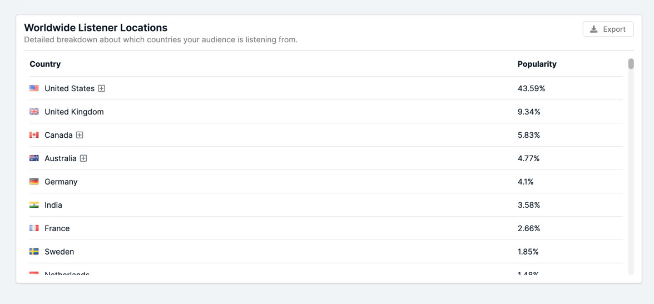Click the India flag icon
This screenshot has height=304, width=654.
(34, 205)
